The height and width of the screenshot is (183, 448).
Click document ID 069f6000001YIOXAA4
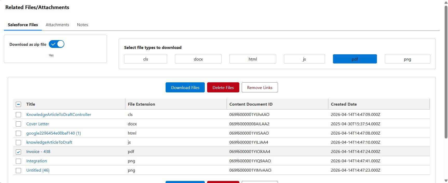tap(250, 151)
